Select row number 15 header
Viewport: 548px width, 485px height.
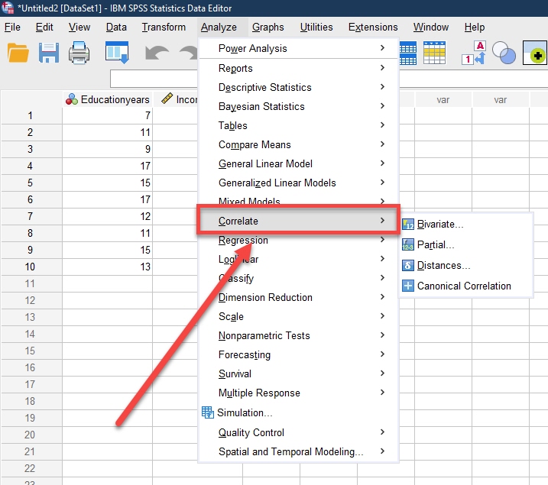point(31,351)
